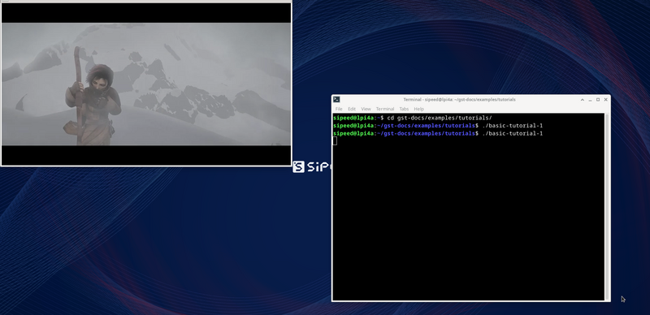
Task: Click the Sipeed logo on the desktop
Action: [x=312, y=166]
